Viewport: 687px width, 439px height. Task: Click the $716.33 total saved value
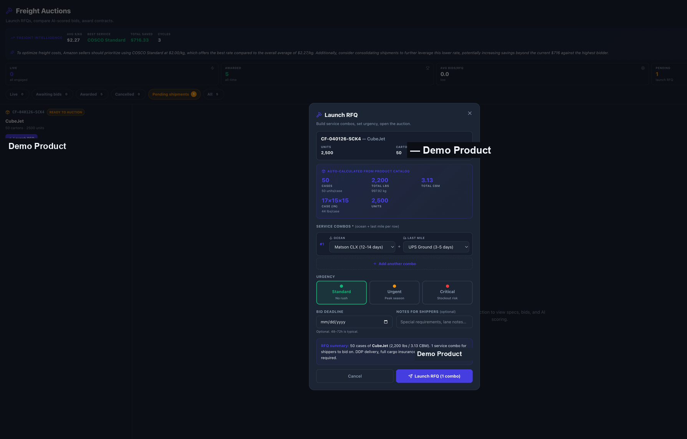[x=140, y=40]
